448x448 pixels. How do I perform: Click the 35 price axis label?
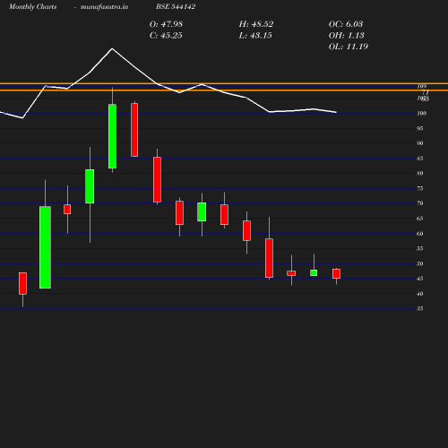[x=420, y=308]
